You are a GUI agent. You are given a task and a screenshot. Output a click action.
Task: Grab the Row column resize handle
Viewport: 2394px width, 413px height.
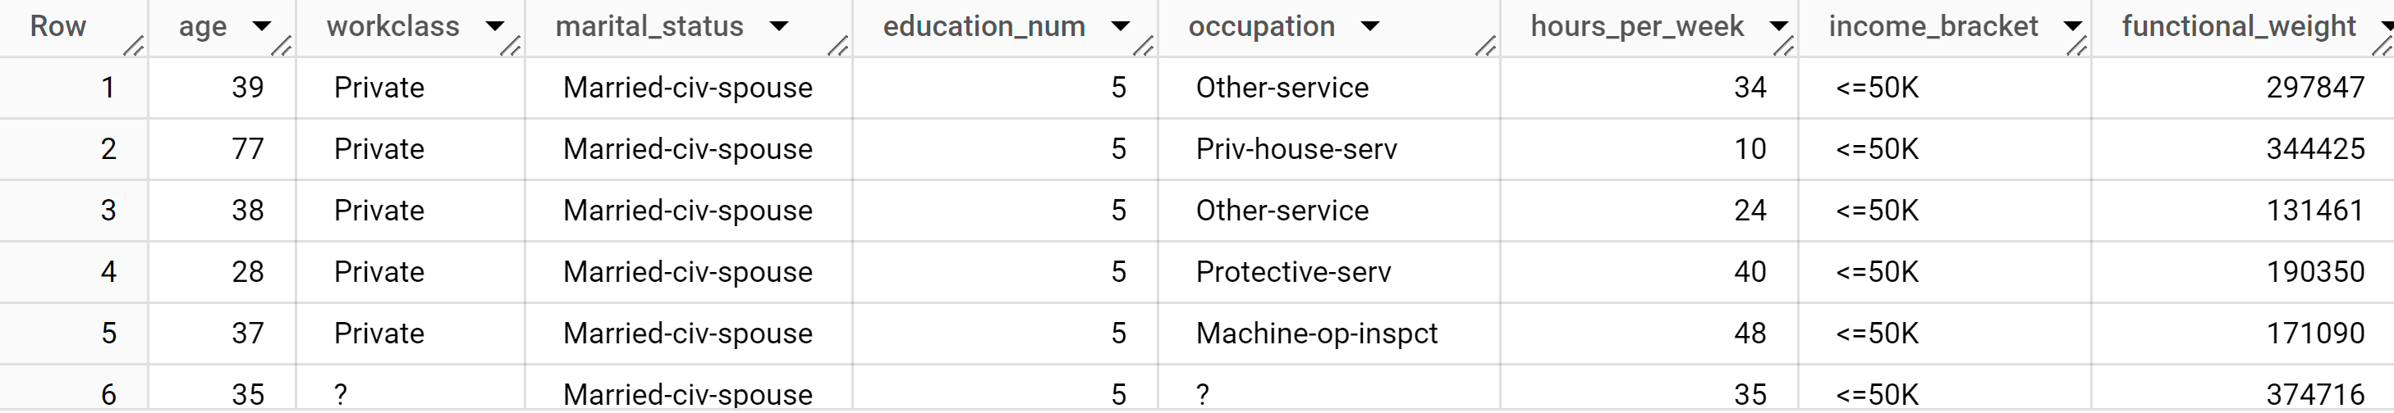134,44
